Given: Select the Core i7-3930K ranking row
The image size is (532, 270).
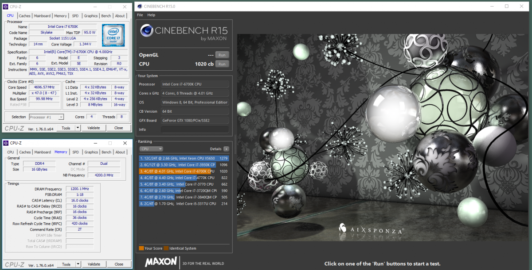Looking at the screenshot, I should tap(184, 164).
